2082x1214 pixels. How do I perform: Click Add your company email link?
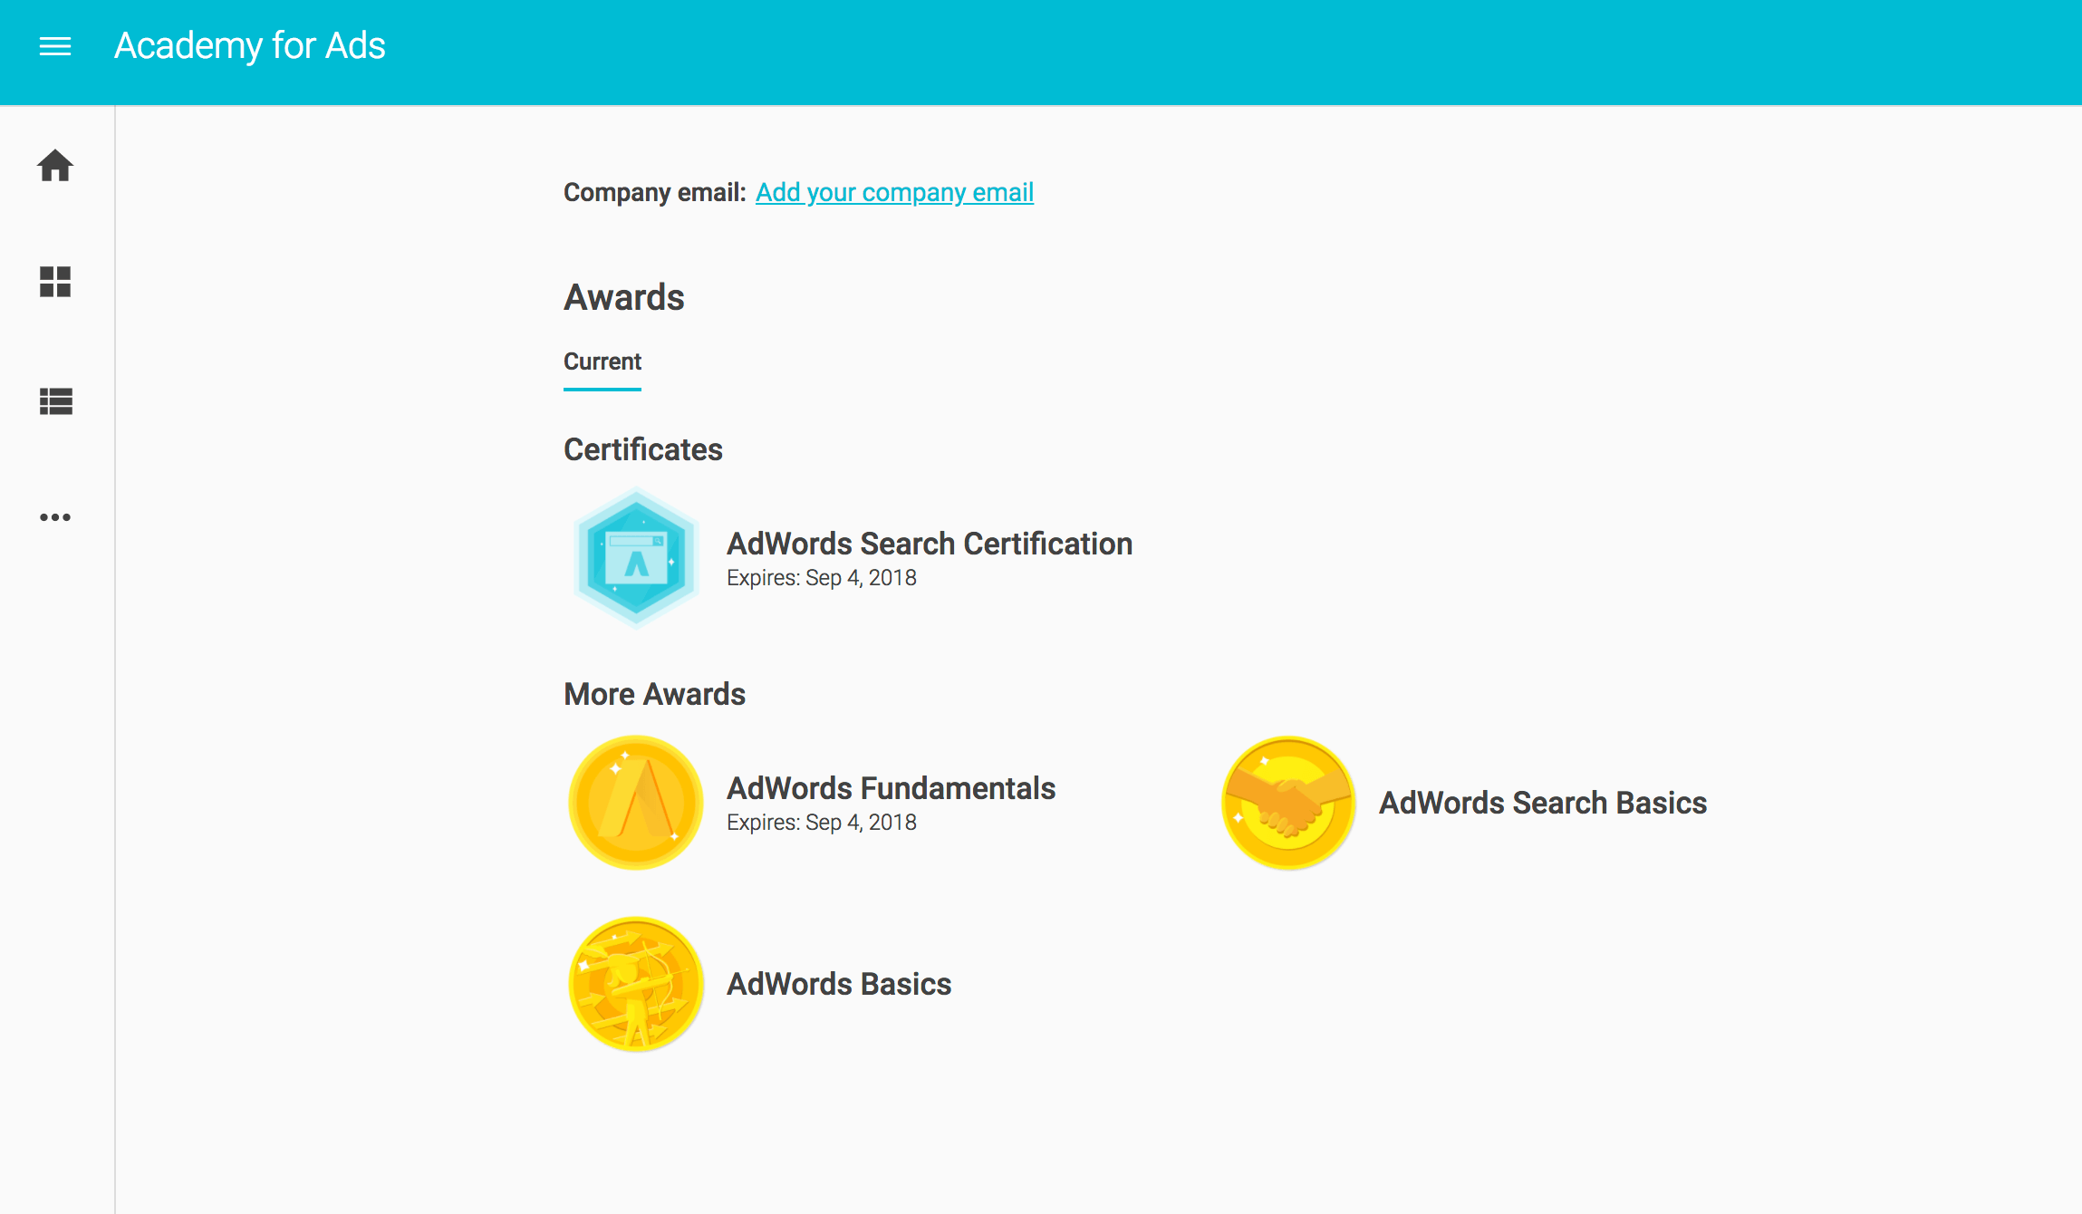894,192
